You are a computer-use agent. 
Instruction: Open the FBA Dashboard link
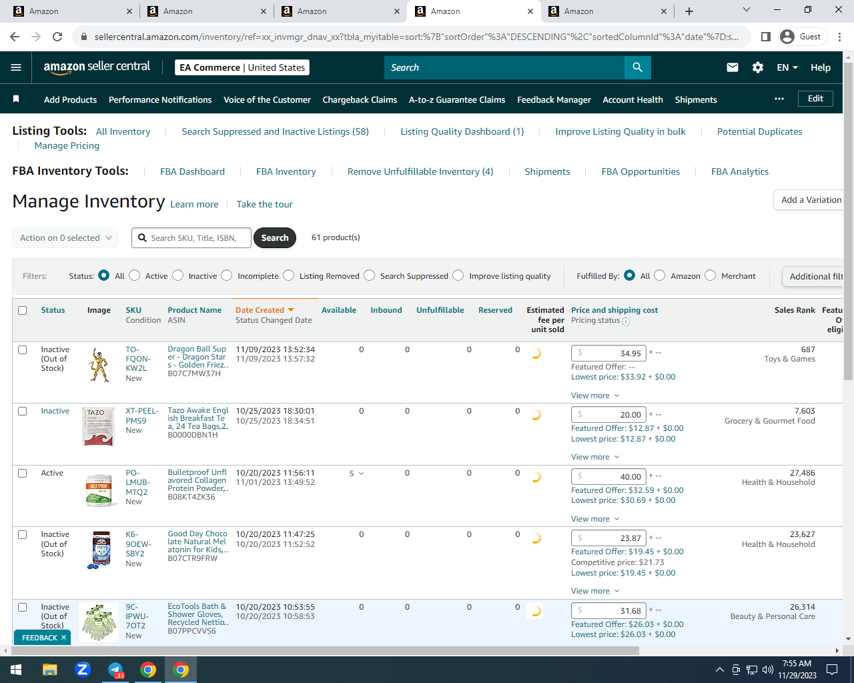[x=192, y=171]
